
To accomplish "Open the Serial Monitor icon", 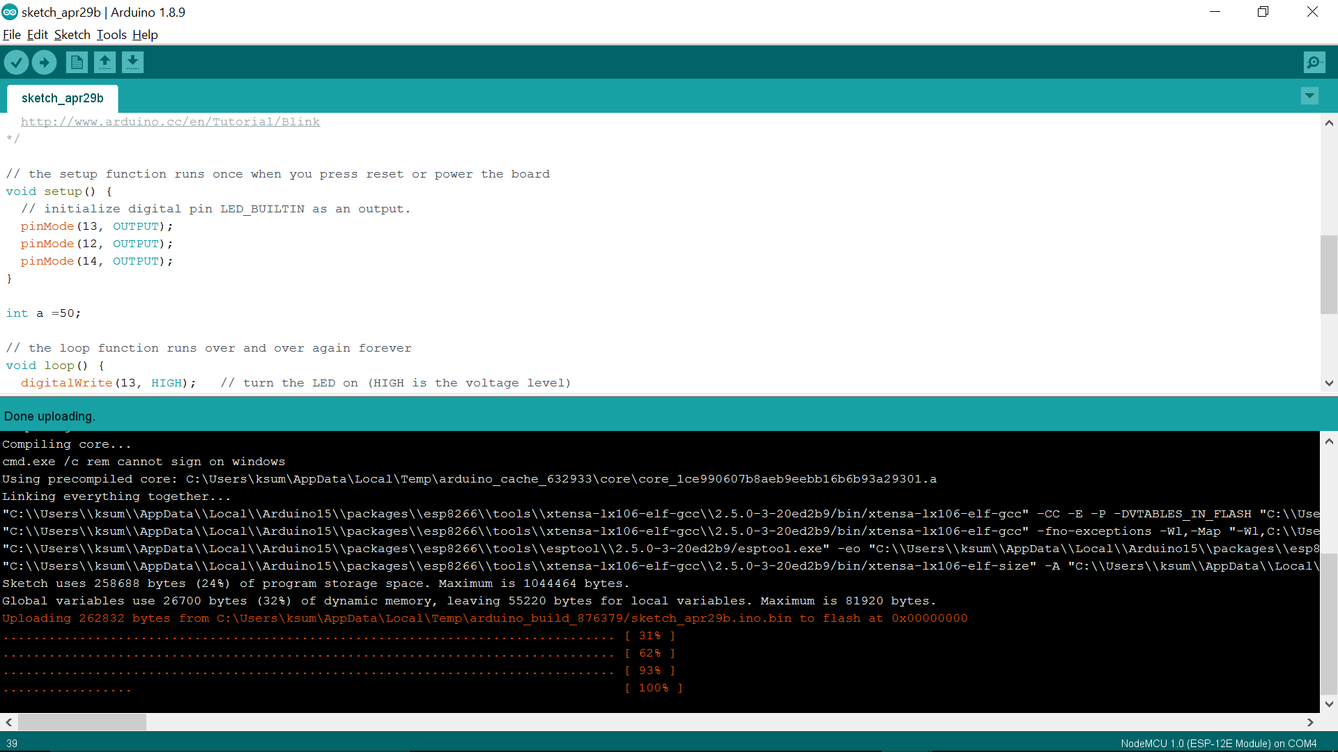I will [1314, 63].
